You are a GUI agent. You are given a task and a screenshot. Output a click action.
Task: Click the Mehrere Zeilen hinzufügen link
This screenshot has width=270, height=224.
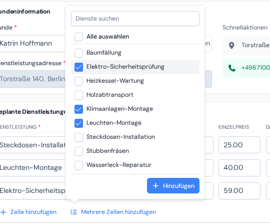point(118,212)
